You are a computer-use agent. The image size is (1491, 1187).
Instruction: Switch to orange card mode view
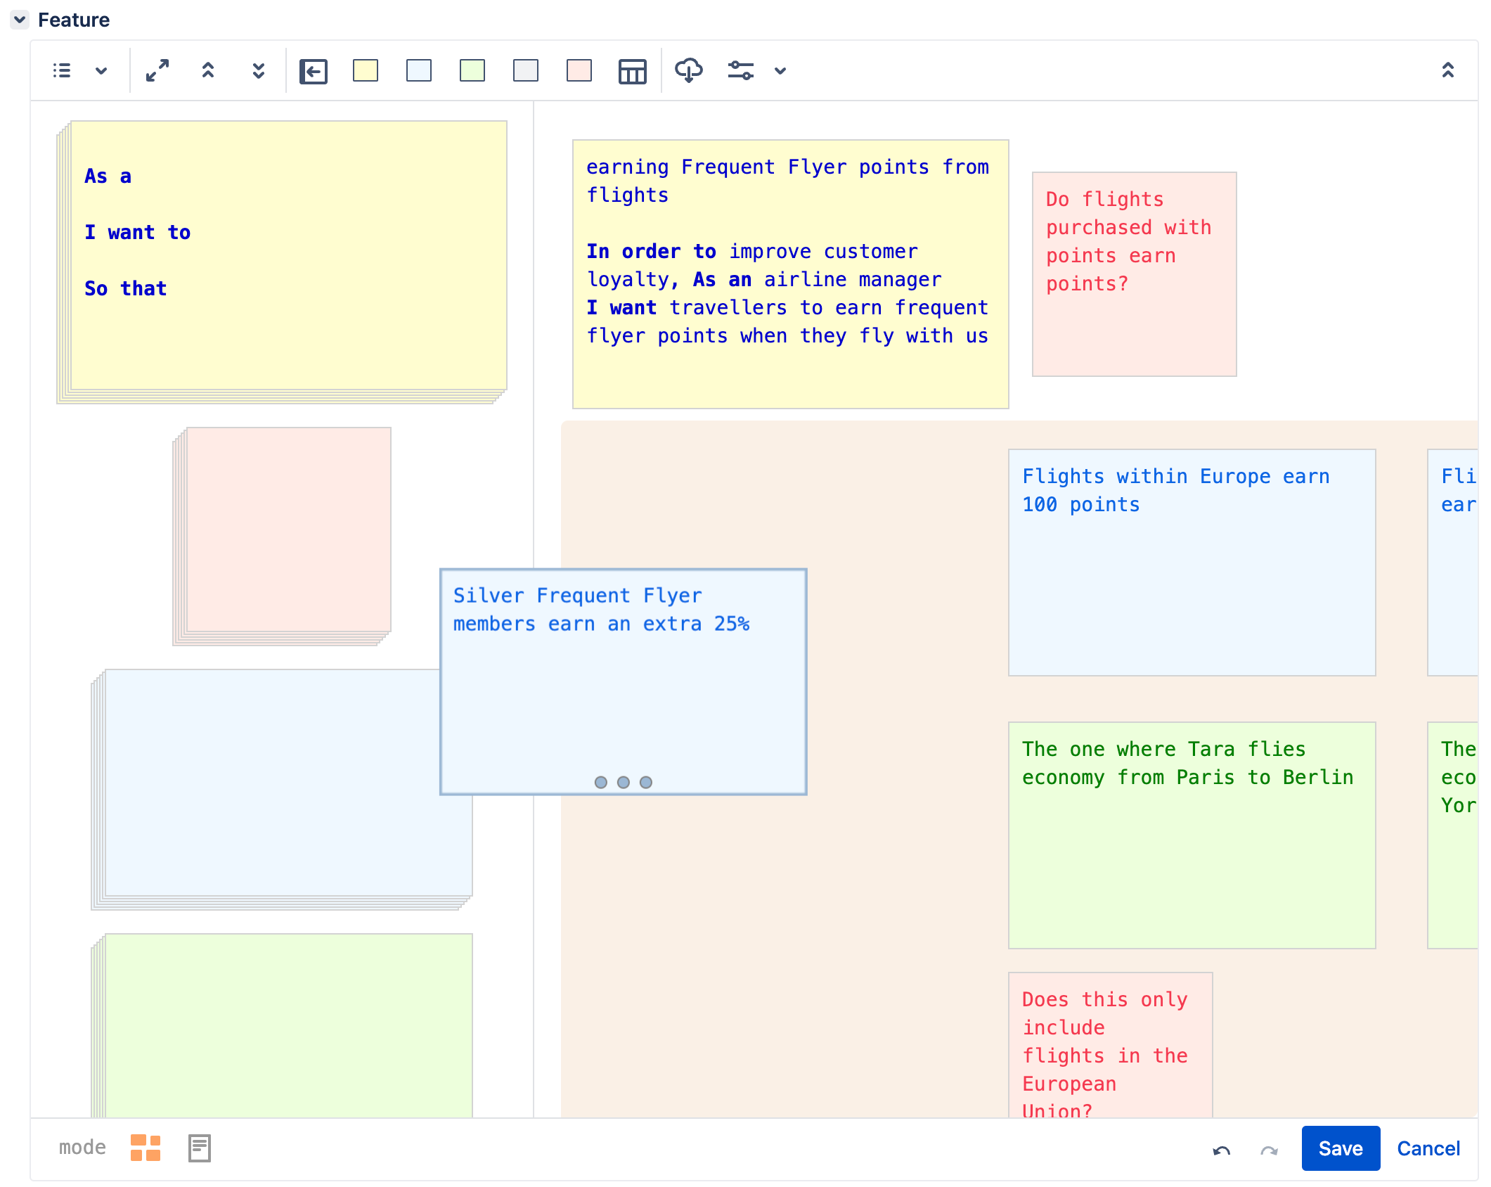(146, 1148)
